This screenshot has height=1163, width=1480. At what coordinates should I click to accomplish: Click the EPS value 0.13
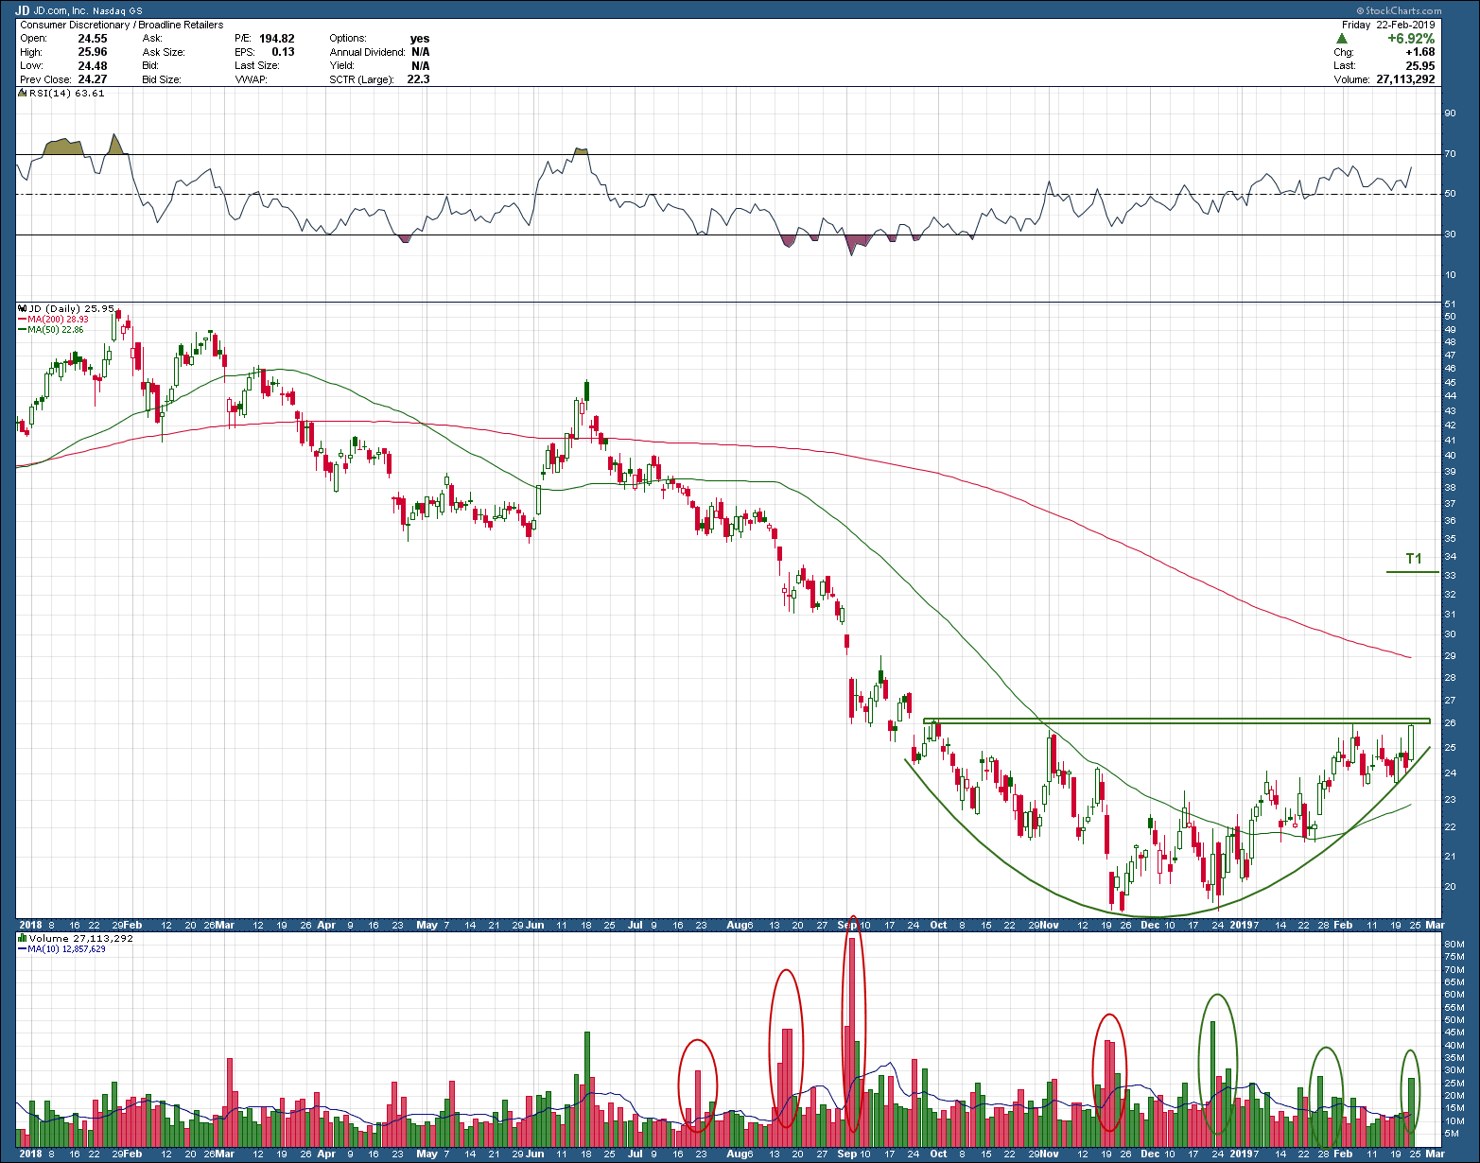coord(283,52)
